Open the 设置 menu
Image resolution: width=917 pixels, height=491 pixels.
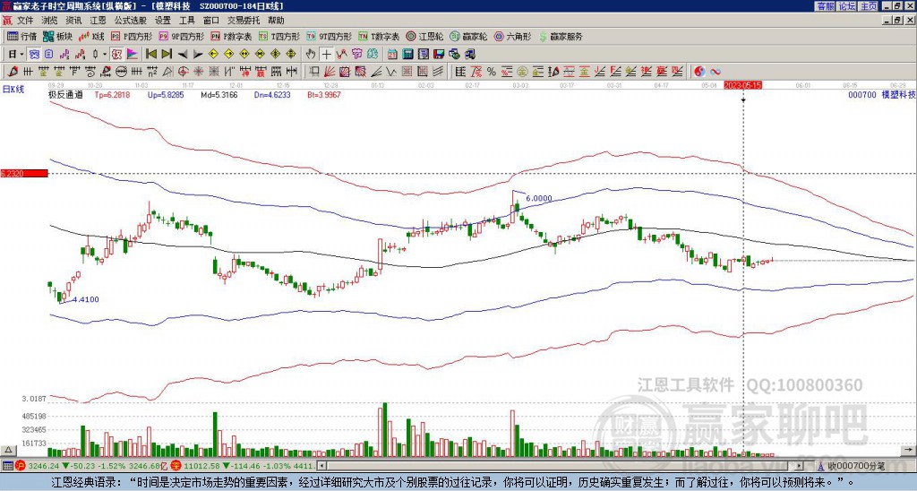pos(163,21)
